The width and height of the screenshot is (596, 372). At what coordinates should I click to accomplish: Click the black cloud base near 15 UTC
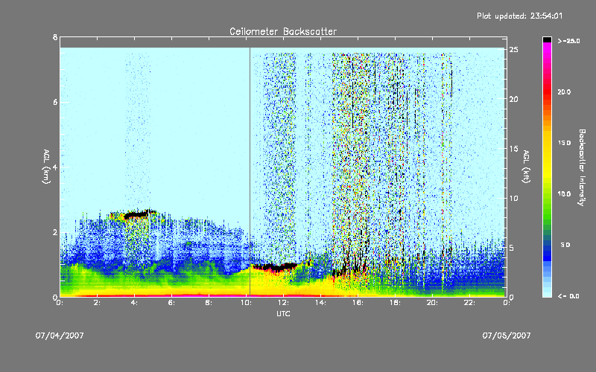[x=340, y=272]
